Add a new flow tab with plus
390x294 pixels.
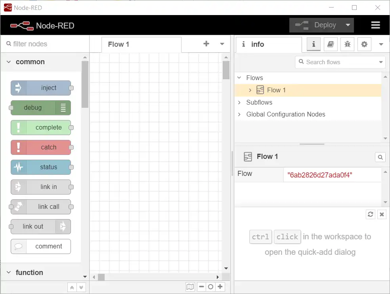pyautogui.click(x=206, y=44)
